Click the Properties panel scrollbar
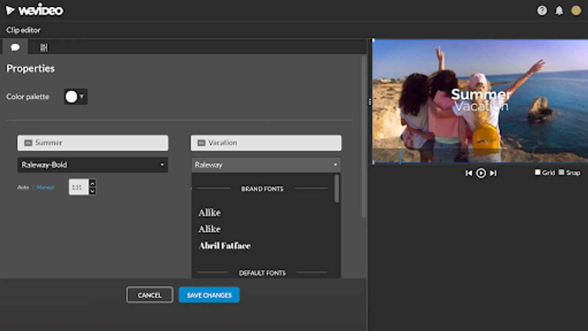The height and width of the screenshot is (331, 588). pos(363,136)
